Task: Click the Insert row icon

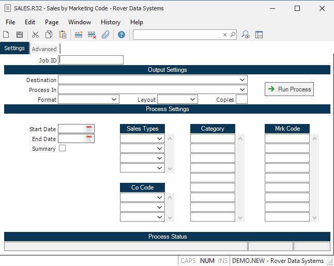Action: (x=79, y=35)
